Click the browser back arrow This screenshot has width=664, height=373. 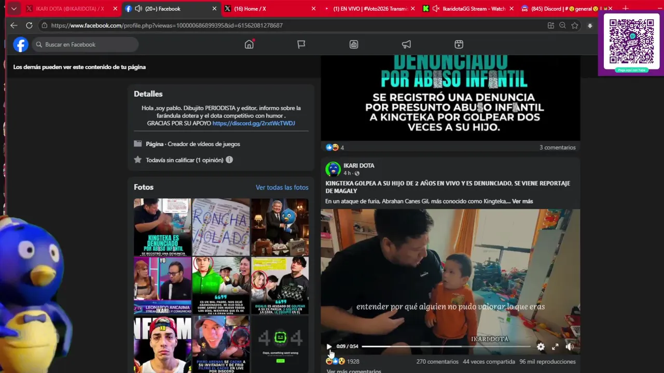[x=14, y=25]
